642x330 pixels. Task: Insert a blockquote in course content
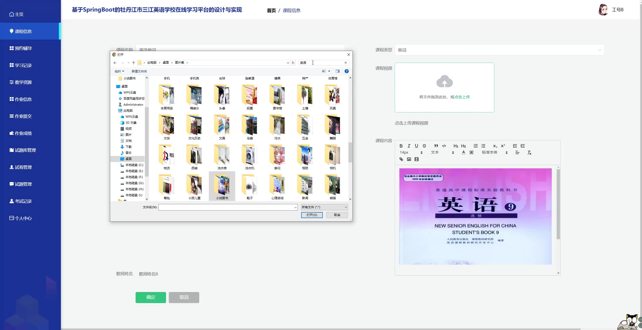point(436,146)
